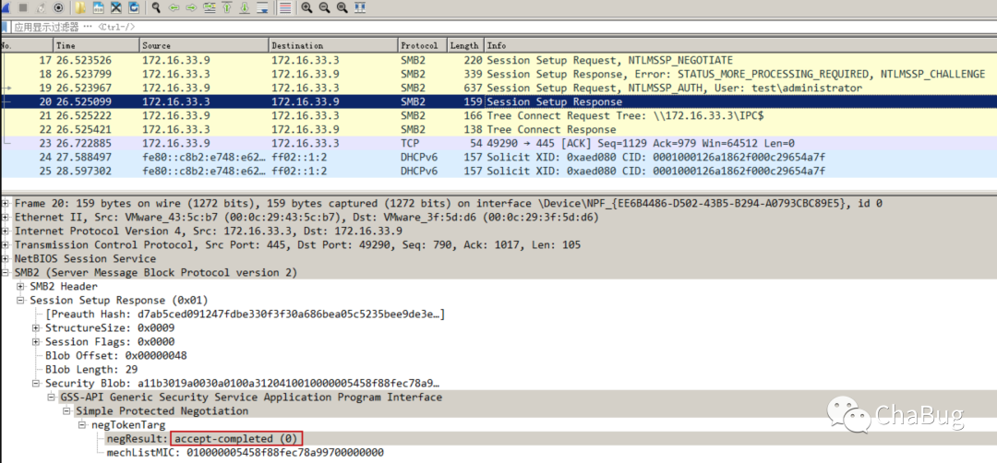The image size is (997, 463).
Task: Select packet 24 DHCPv6 Solicit row
Action: coord(498,158)
